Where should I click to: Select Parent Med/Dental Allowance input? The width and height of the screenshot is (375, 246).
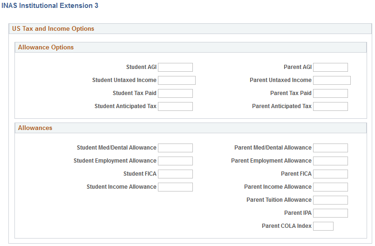330,148
